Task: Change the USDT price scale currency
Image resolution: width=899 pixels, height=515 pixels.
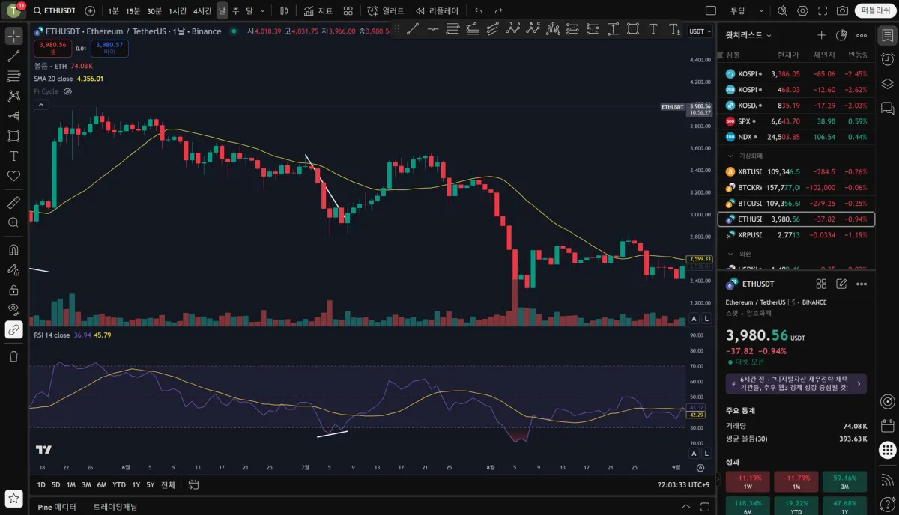Action: [700, 31]
